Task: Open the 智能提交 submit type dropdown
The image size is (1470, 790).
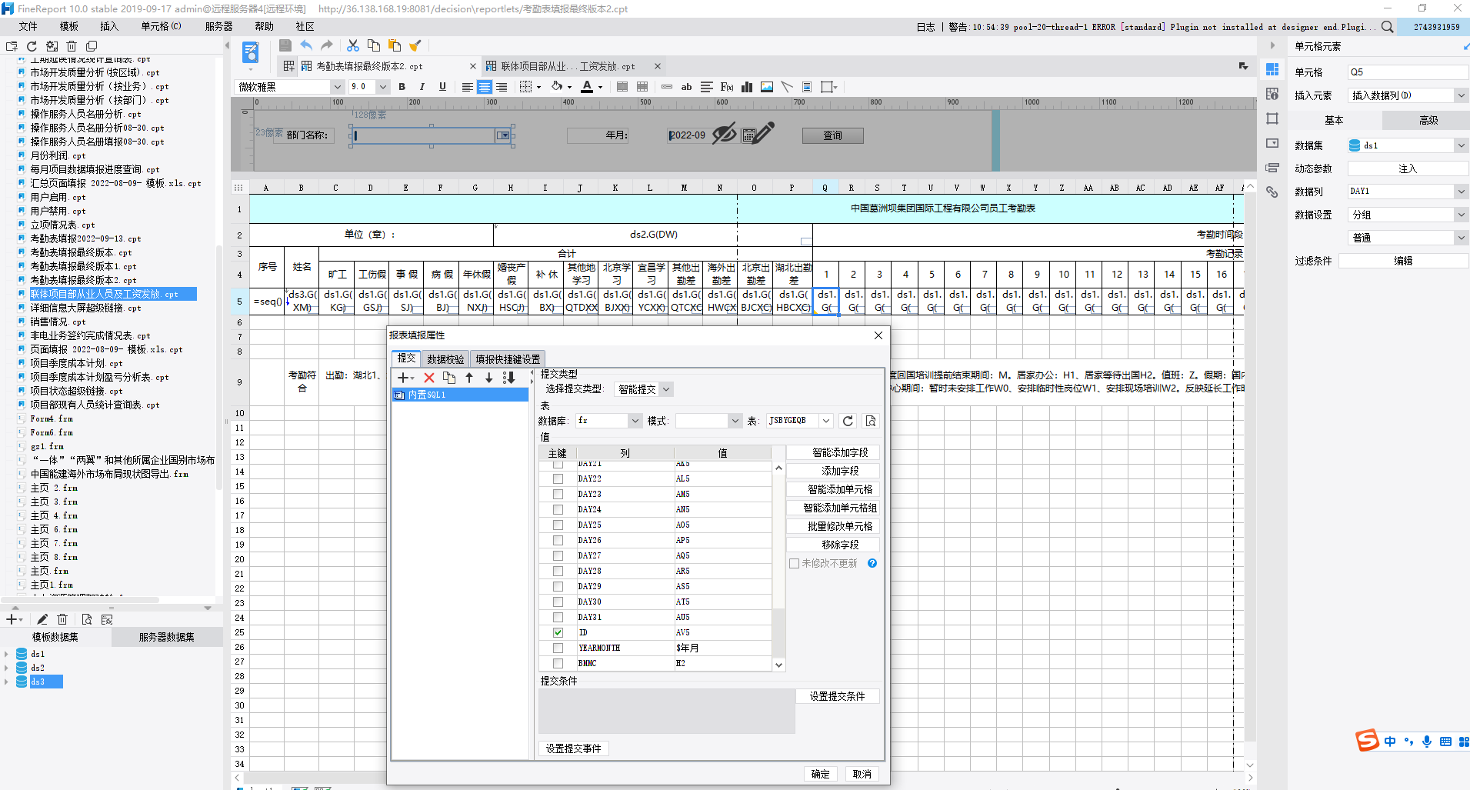Action: click(x=666, y=389)
